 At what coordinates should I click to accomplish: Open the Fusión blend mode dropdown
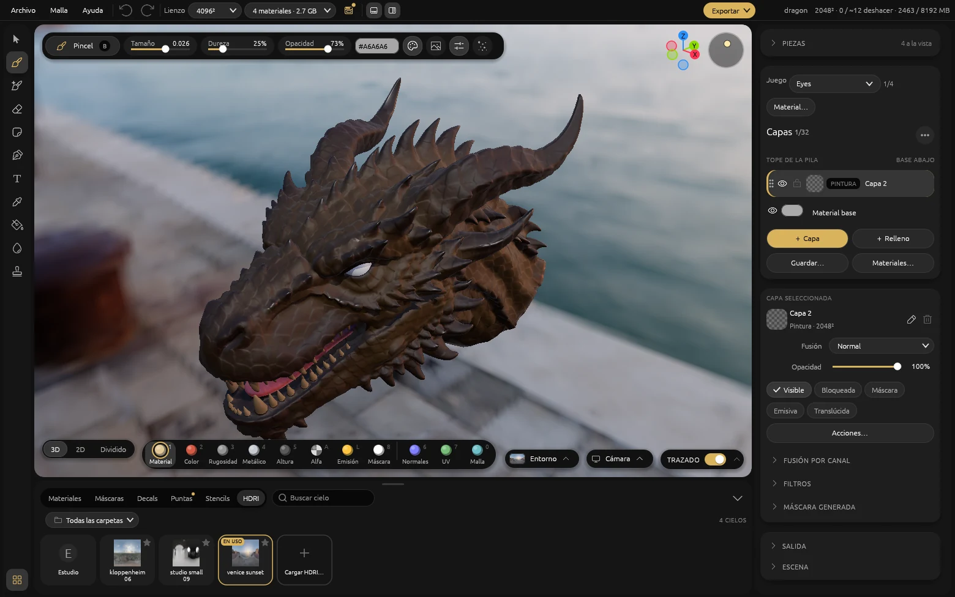click(882, 346)
